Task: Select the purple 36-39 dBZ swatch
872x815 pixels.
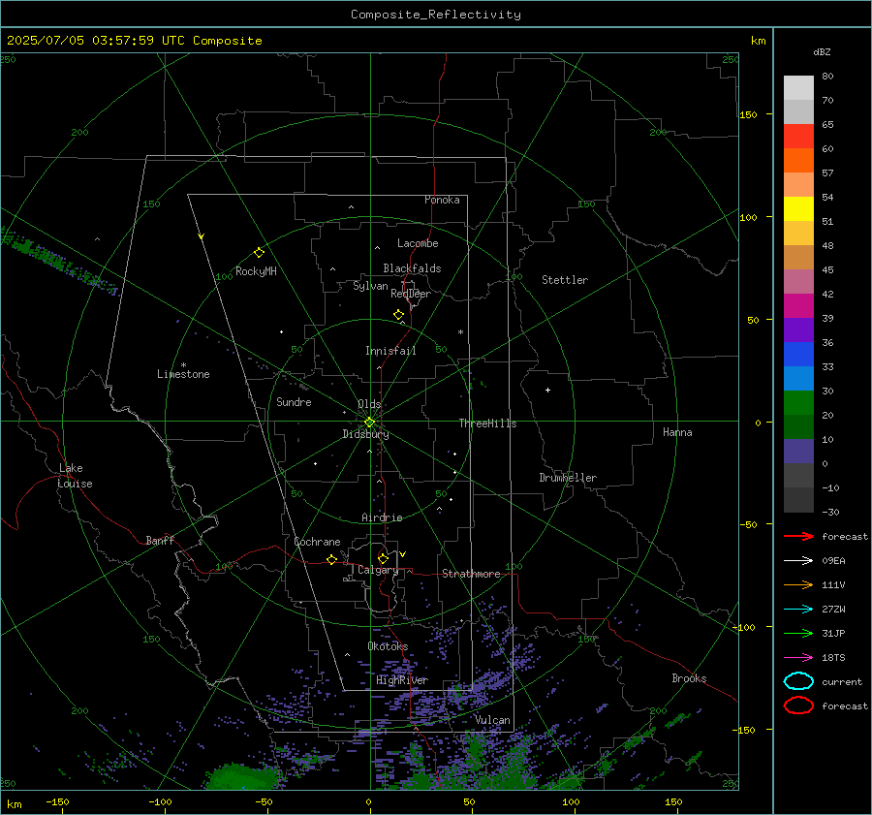Action: pos(798,329)
